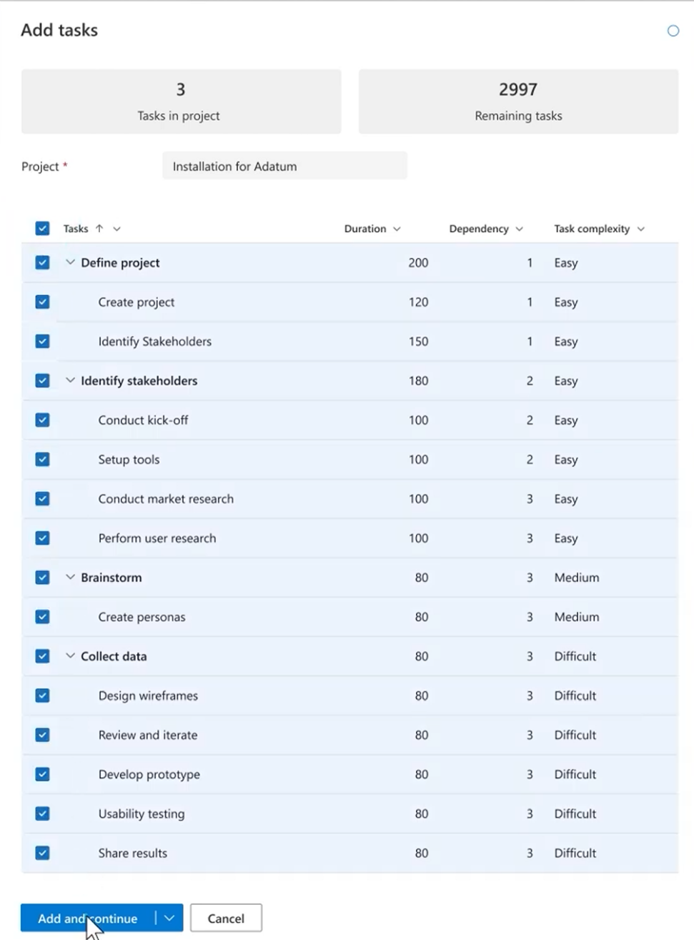Viewport: 694px width, 940px height.
Task: Select the Collect data row name
Action: click(x=114, y=656)
